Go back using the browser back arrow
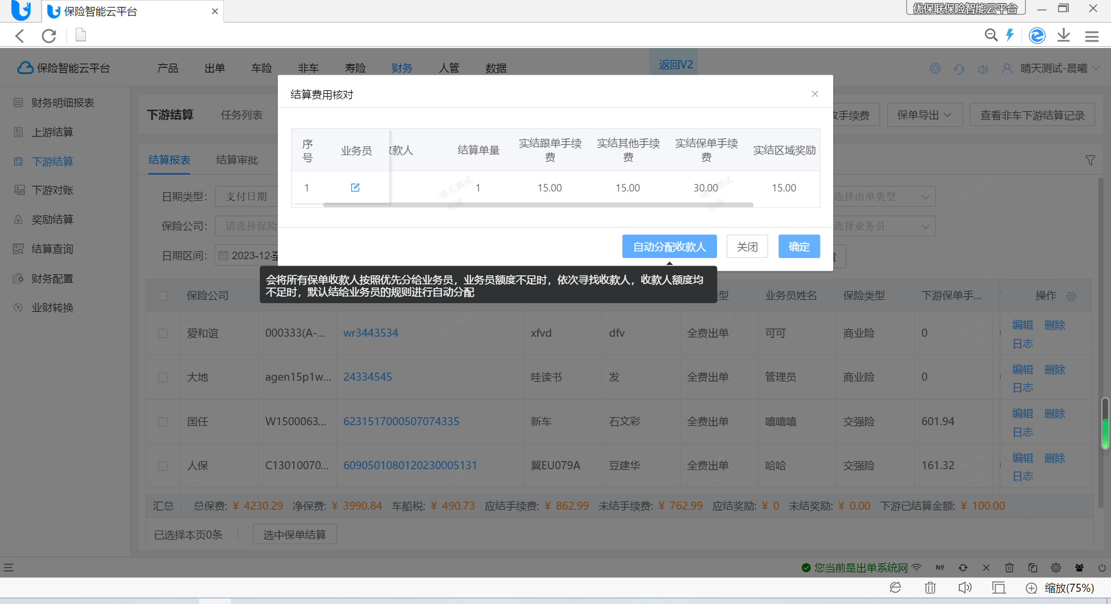This screenshot has width=1111, height=604. pos(20,36)
